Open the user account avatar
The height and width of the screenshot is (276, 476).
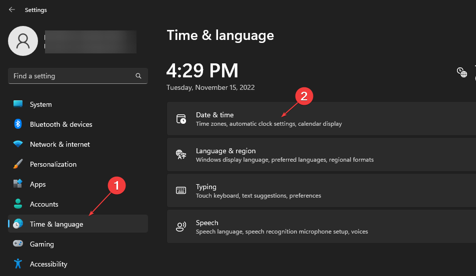23,41
